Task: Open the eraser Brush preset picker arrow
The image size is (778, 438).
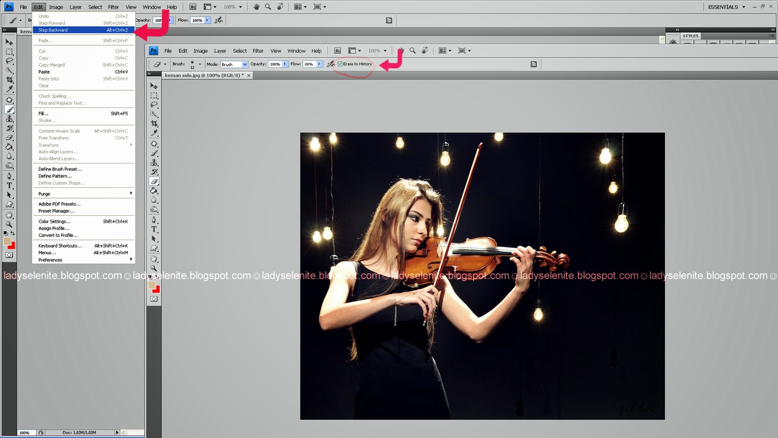Action: 200,64
